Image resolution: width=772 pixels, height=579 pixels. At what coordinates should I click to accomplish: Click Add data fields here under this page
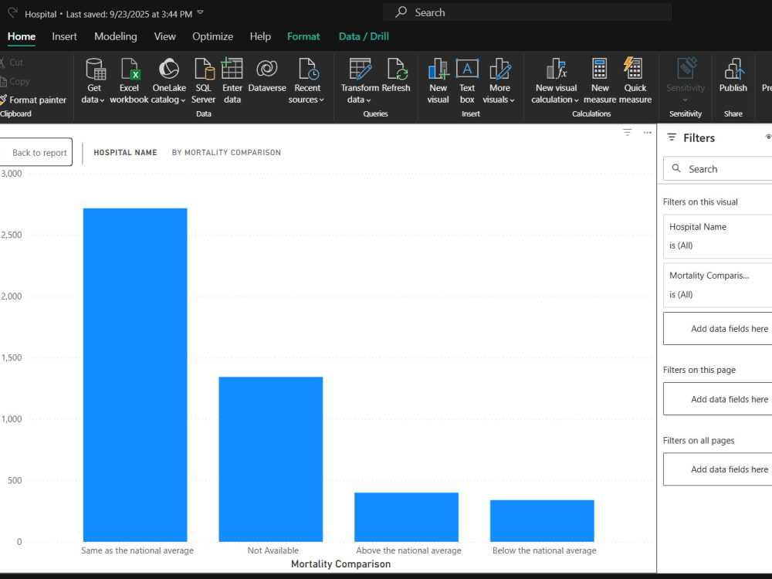[x=717, y=399]
